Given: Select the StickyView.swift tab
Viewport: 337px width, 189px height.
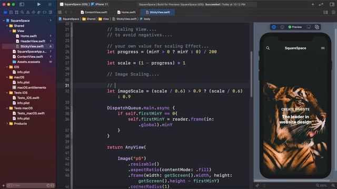Looking at the screenshot, I should 158,12.
